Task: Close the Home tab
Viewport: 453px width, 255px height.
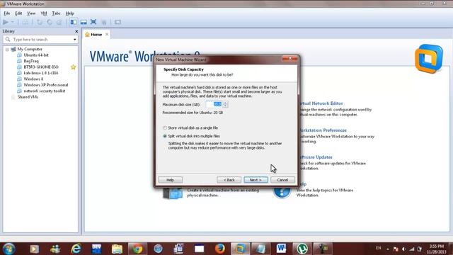Action: 107,34
